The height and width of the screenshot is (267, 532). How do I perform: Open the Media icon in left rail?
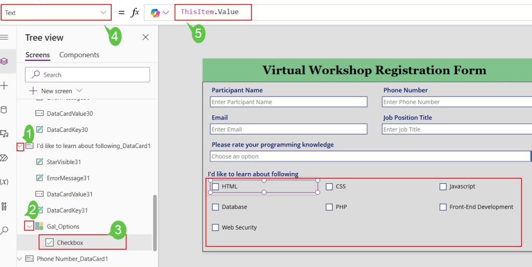point(4,133)
